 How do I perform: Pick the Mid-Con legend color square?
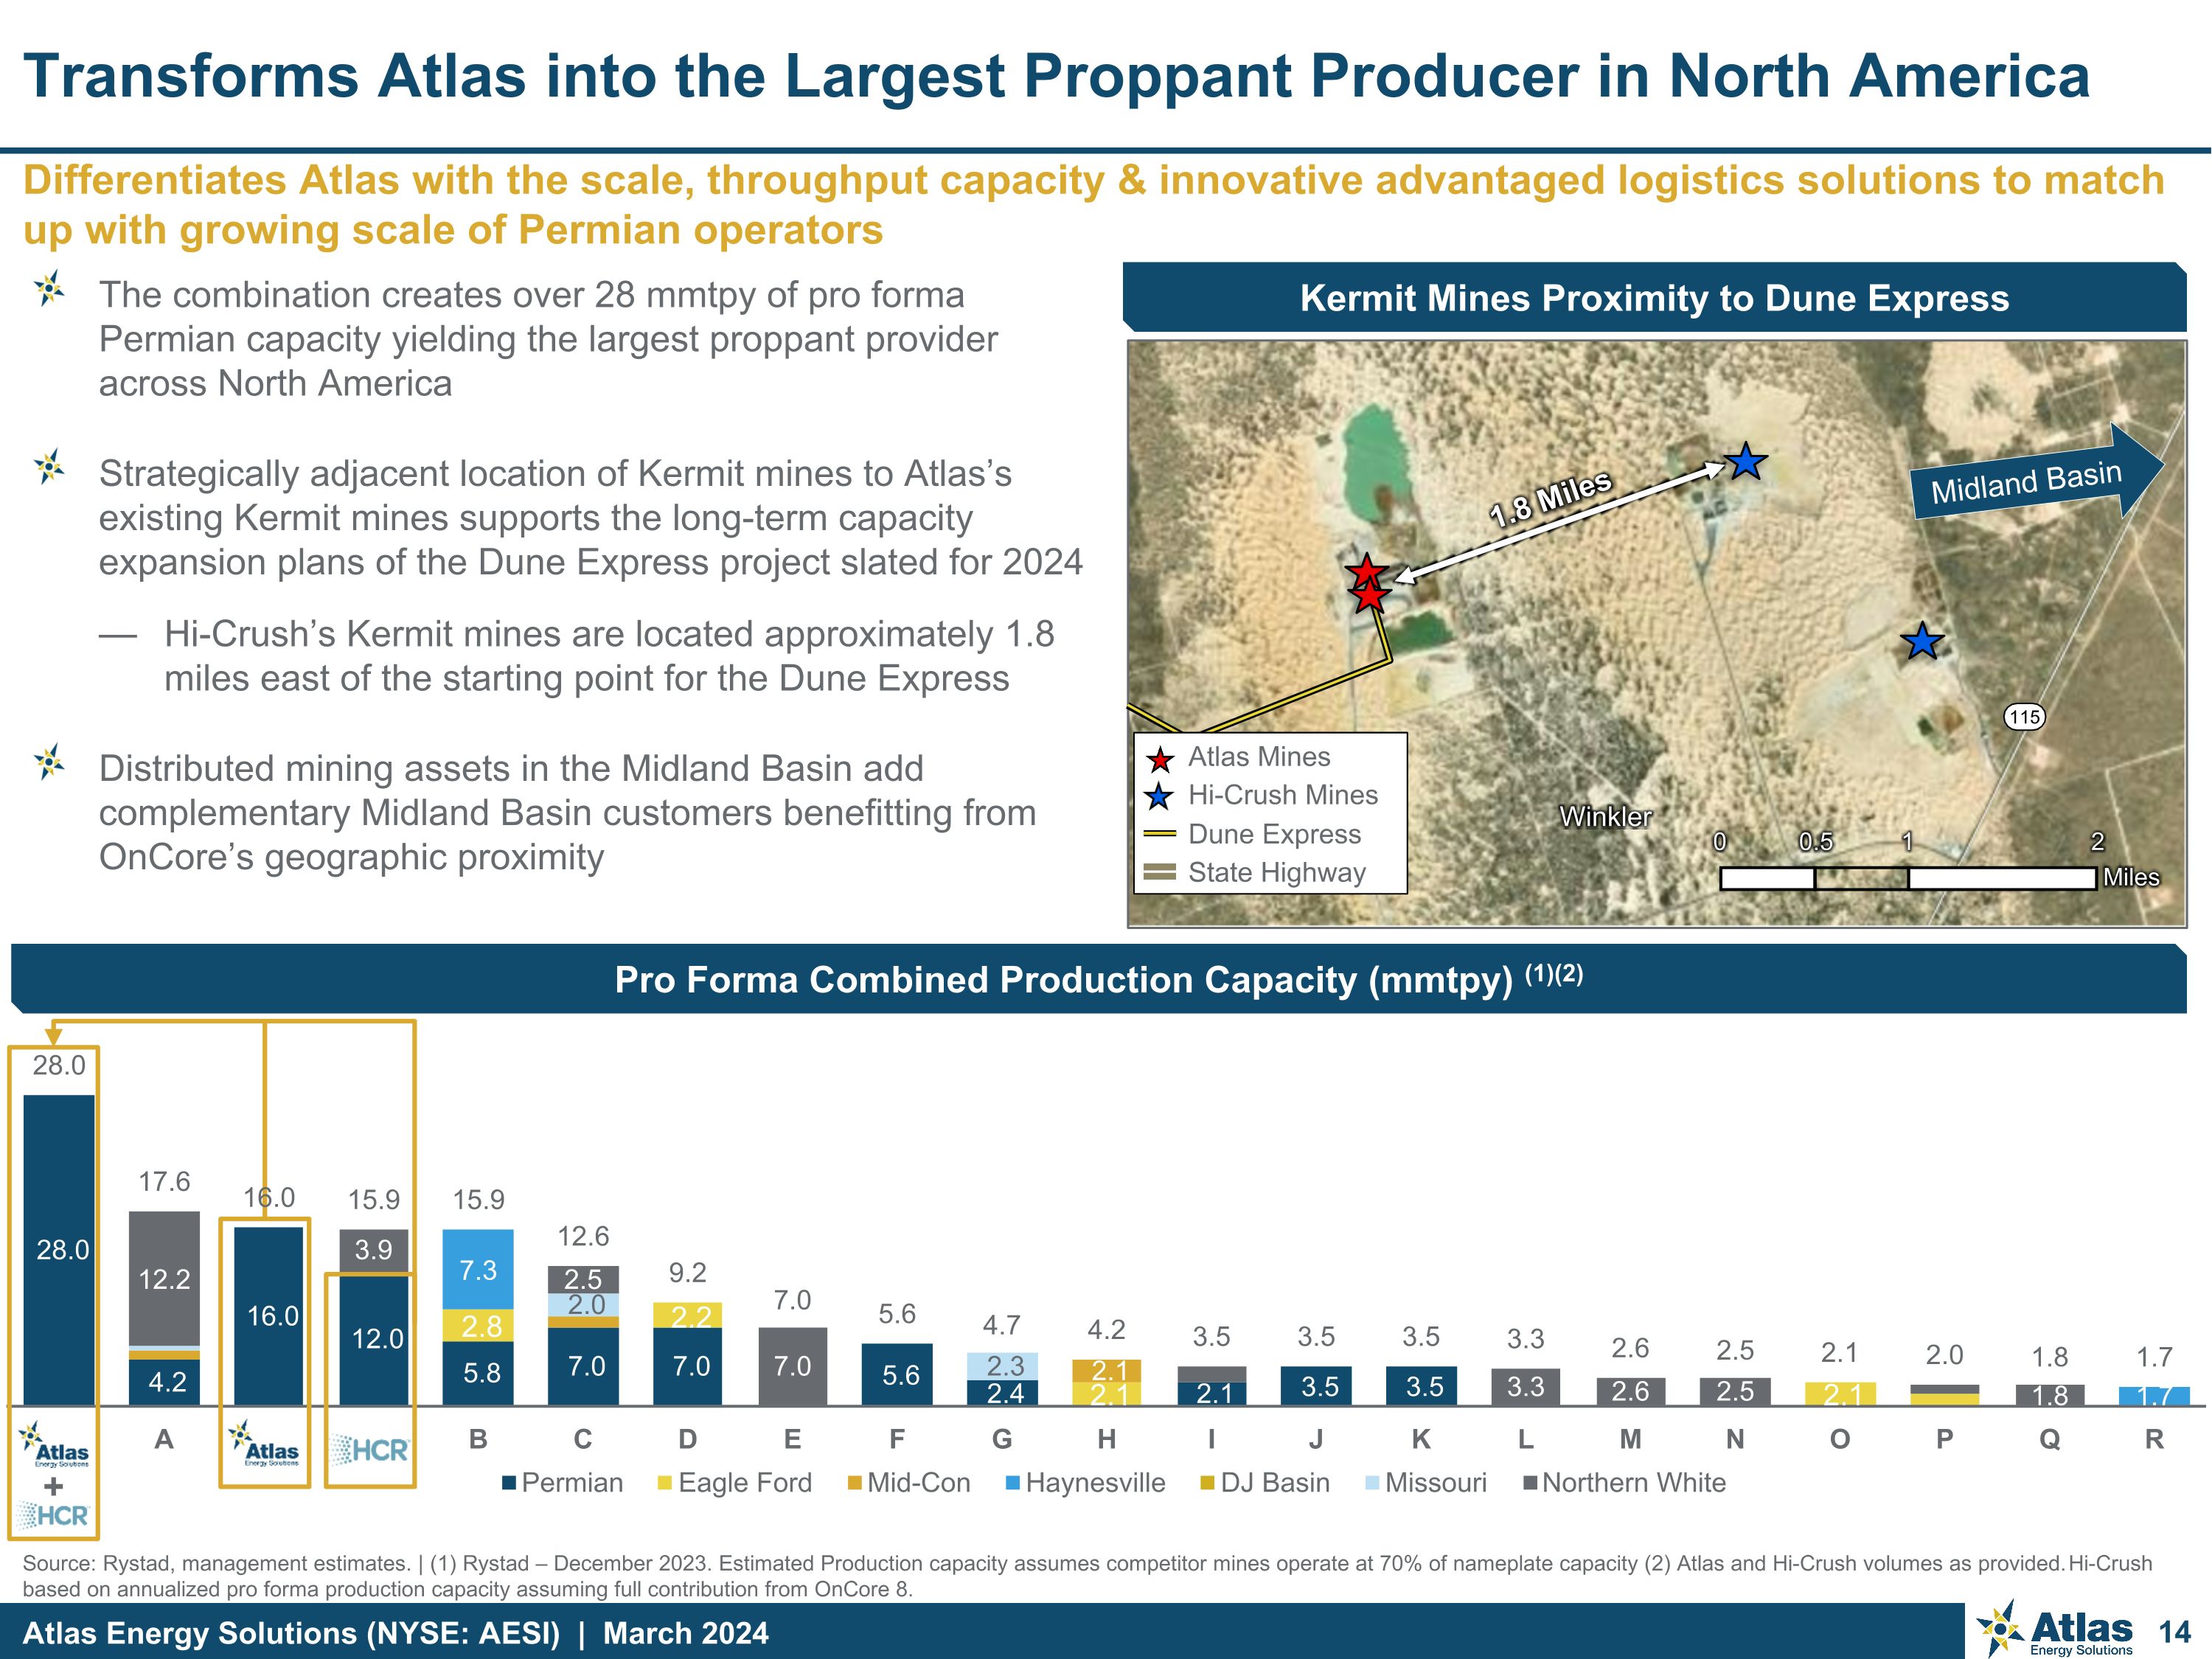[855, 1483]
